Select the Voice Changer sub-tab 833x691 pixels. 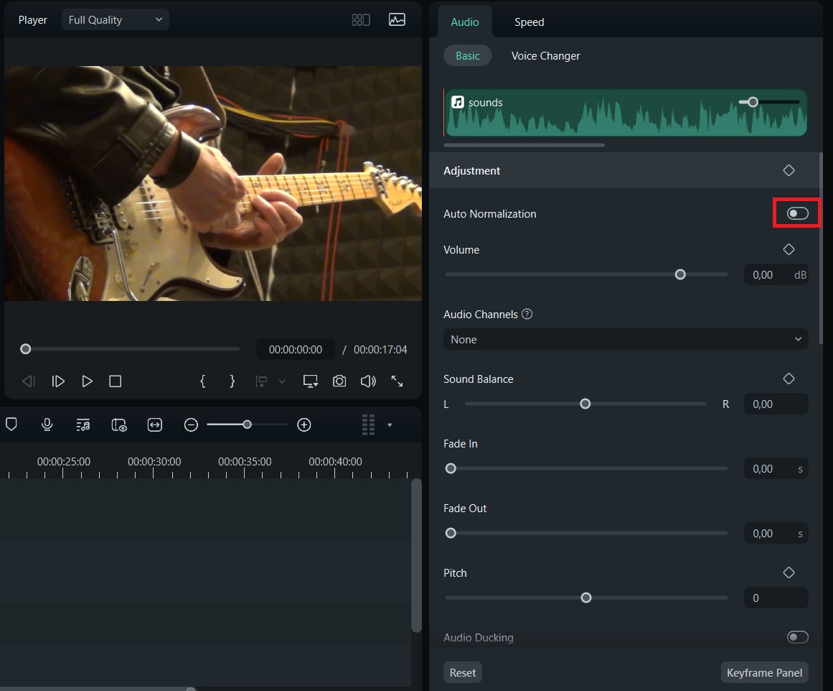pos(545,56)
